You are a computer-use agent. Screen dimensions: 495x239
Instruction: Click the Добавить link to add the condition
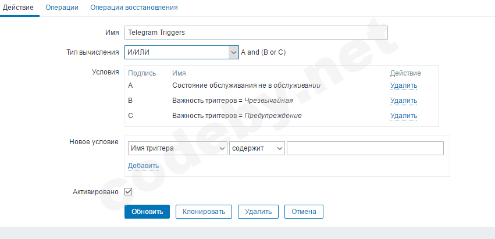[x=143, y=166]
